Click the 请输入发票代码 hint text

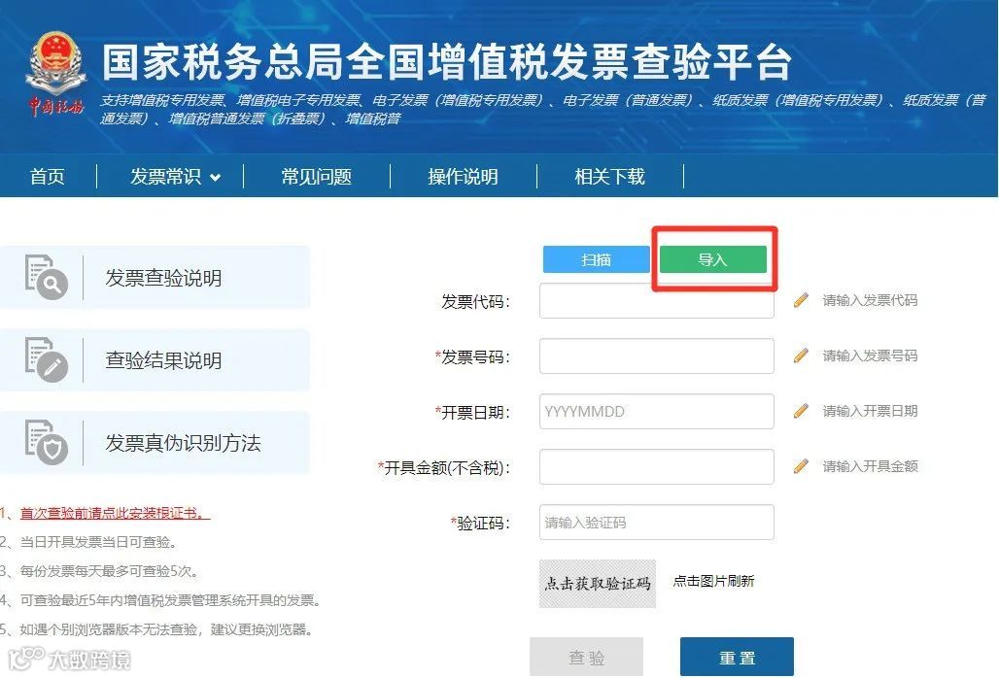870,300
